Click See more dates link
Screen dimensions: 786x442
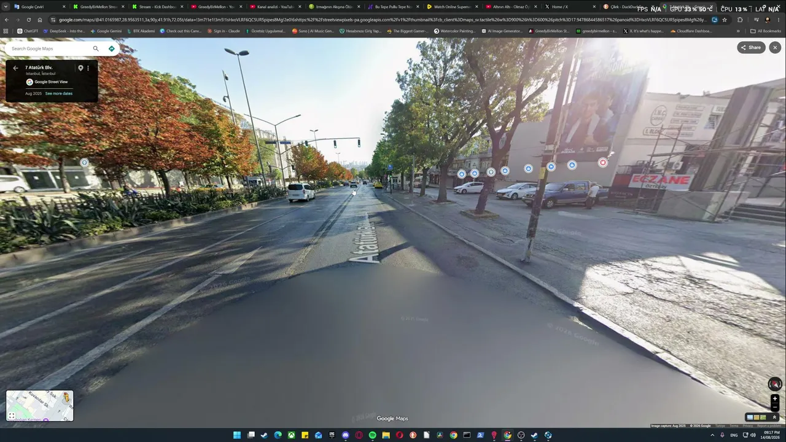coord(58,93)
